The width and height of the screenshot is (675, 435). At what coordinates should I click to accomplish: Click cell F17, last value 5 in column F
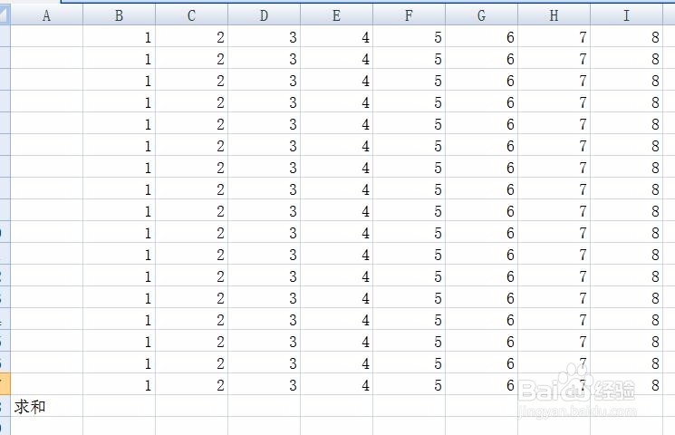click(x=409, y=384)
